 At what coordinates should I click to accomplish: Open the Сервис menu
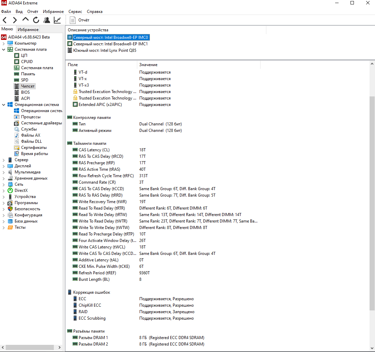75,12
